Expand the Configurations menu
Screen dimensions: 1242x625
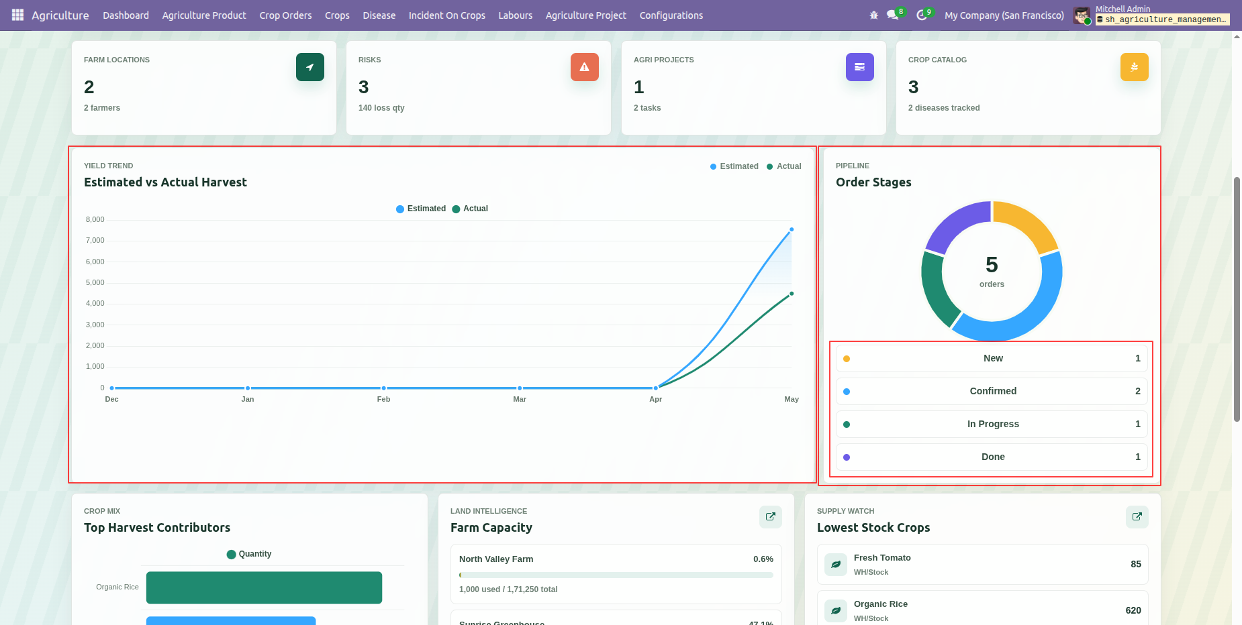[x=671, y=15]
